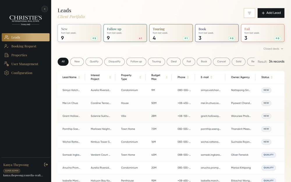
Task: Filter leads by Touring chip
Action: (157, 62)
